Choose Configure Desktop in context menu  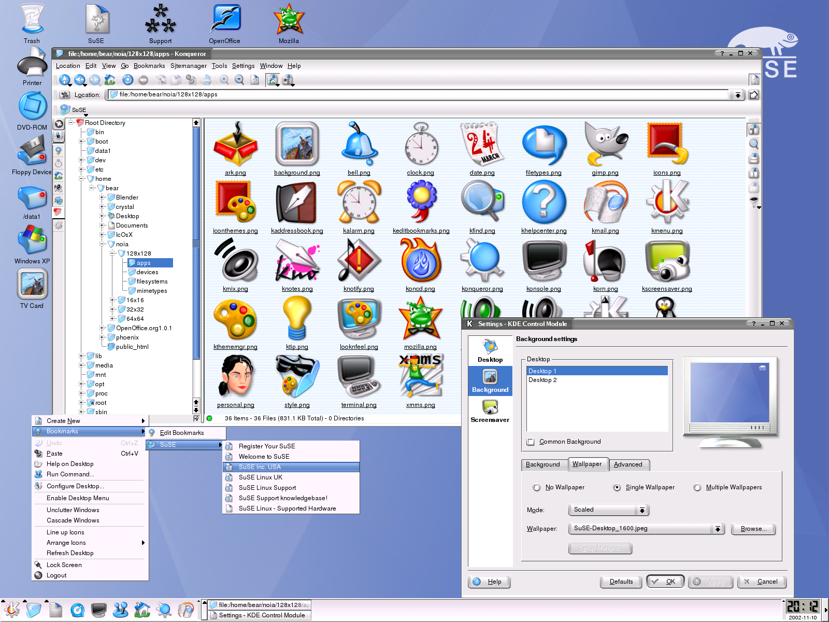(x=90, y=486)
